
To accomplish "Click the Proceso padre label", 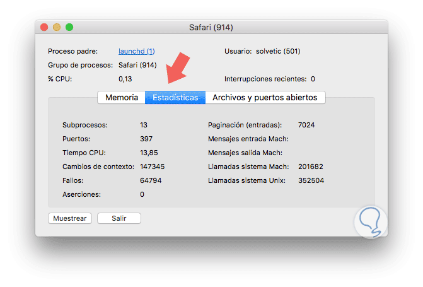I will click(x=73, y=51).
